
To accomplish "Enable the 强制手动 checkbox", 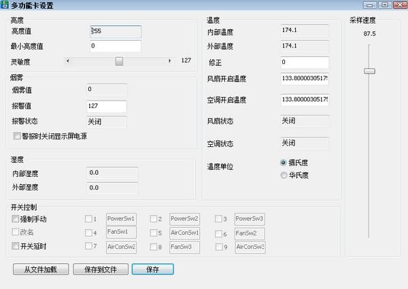I will click(16, 219).
